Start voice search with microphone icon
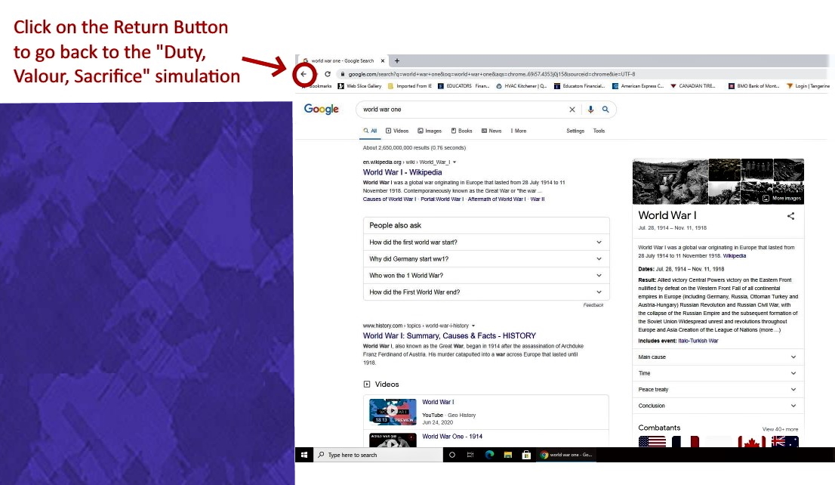This screenshot has height=485, width=835. (590, 110)
